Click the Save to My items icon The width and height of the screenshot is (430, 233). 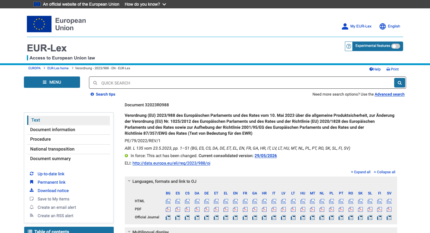(32, 199)
